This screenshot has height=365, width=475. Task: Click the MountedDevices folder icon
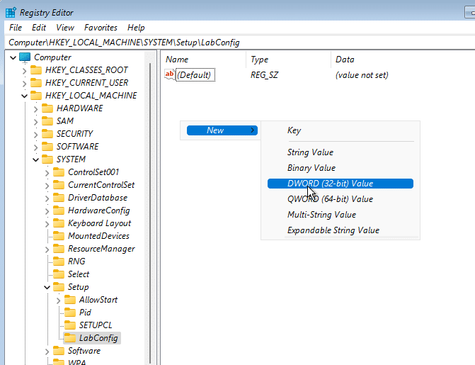(59, 236)
